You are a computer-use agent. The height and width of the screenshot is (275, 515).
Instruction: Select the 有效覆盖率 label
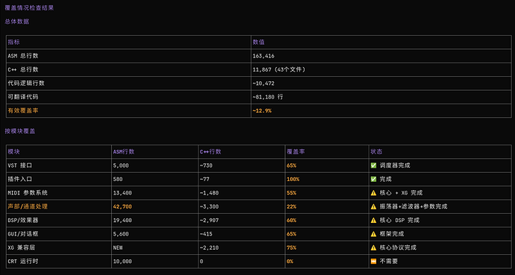pos(23,111)
